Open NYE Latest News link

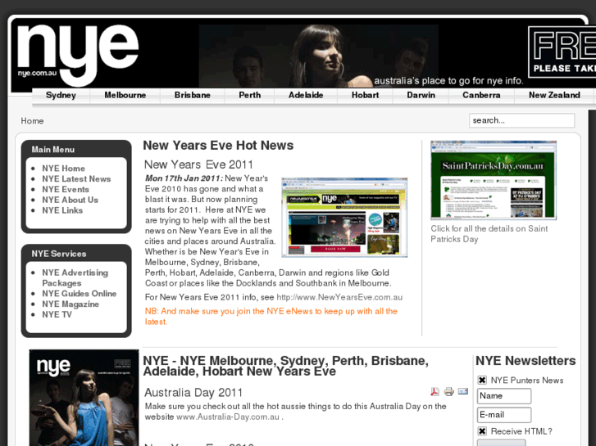pos(76,178)
